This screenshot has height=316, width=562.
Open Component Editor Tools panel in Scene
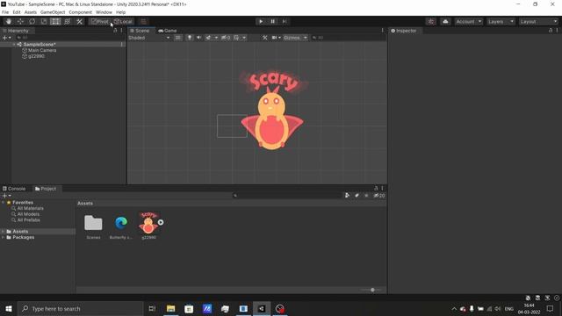pos(265,38)
